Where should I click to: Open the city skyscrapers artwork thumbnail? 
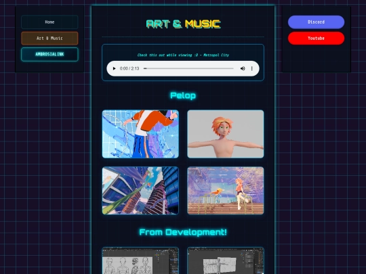point(140,191)
